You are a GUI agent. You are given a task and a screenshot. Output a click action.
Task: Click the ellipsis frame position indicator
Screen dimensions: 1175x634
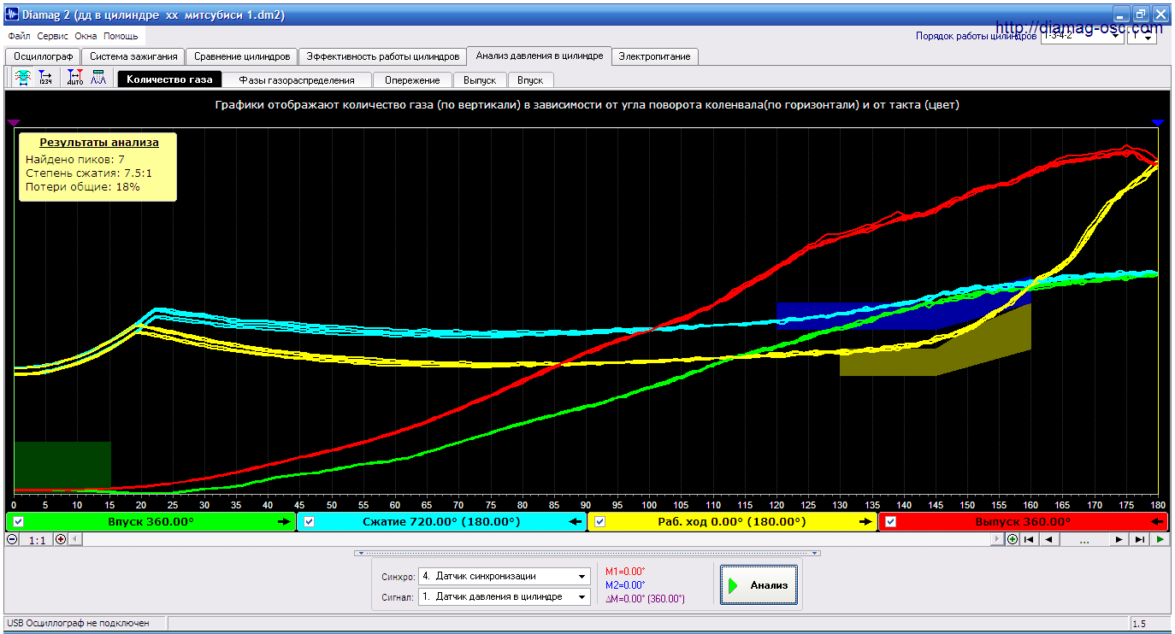[x=1084, y=539]
